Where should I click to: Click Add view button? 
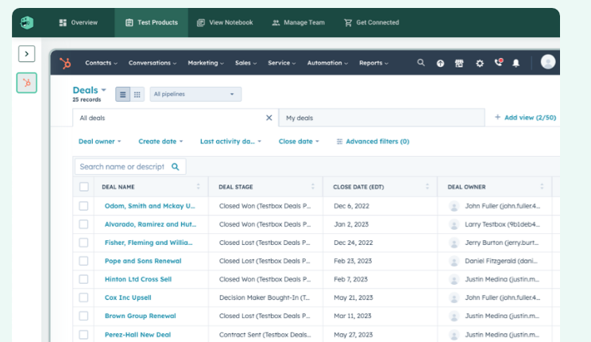pyautogui.click(x=525, y=118)
